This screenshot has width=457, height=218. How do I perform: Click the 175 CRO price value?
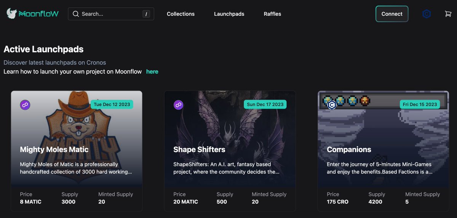pyautogui.click(x=337, y=202)
